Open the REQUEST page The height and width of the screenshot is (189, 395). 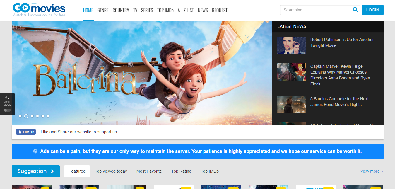220,10
